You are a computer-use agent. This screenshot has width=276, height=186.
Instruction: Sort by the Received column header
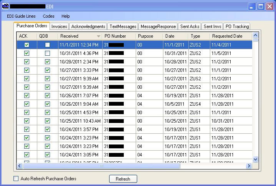click(80, 36)
